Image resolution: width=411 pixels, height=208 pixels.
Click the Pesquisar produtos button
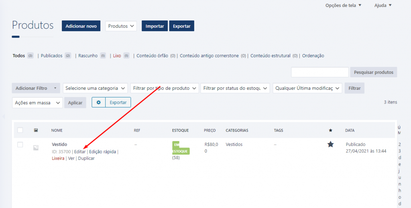[x=374, y=72]
